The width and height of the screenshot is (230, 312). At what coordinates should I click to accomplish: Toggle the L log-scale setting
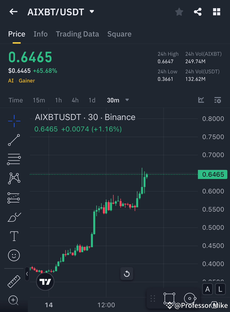pos(220,289)
